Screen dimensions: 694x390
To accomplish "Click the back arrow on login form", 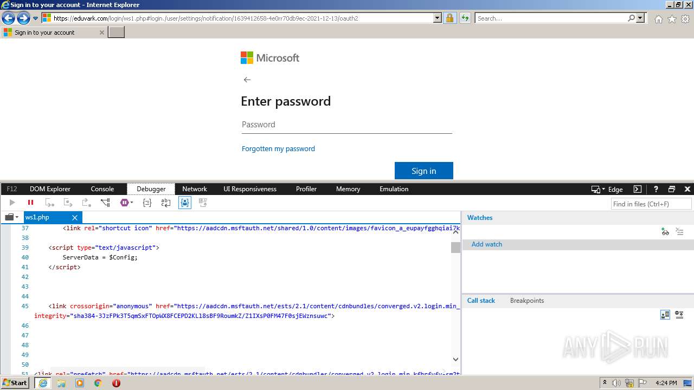I will click(247, 80).
